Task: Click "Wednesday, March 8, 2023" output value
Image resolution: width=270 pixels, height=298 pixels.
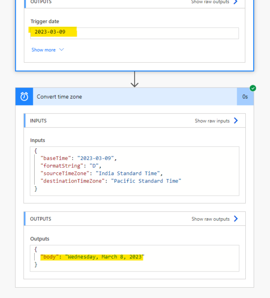Action: (x=105, y=257)
